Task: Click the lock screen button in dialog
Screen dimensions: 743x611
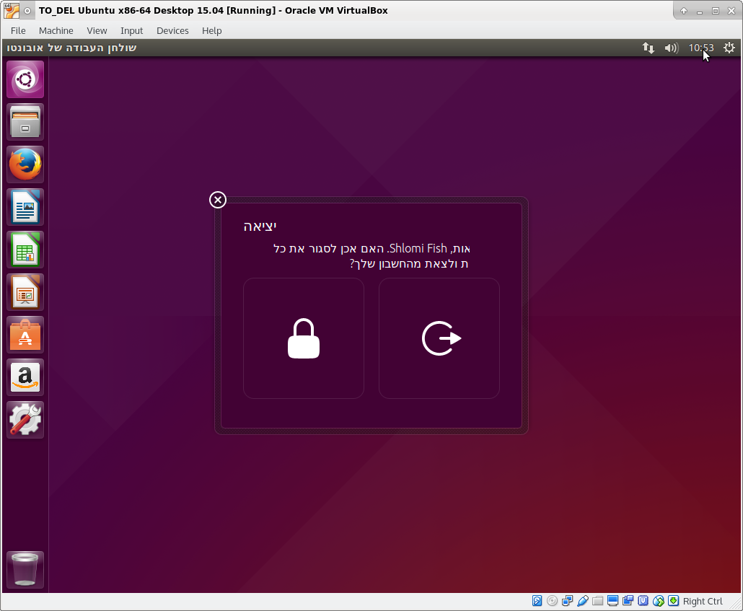Action: pyautogui.click(x=304, y=338)
